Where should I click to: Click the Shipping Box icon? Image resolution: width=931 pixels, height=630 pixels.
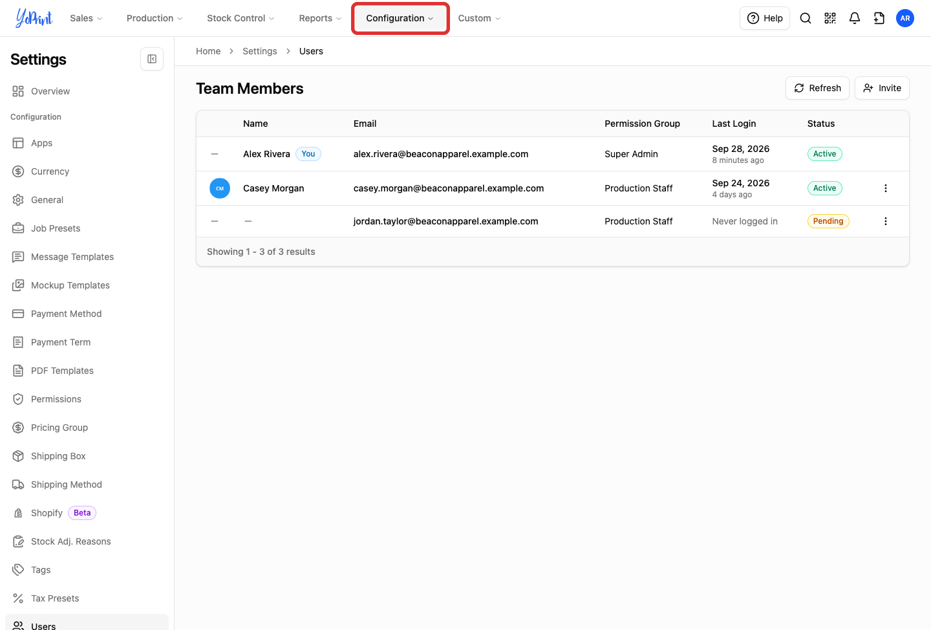point(18,456)
